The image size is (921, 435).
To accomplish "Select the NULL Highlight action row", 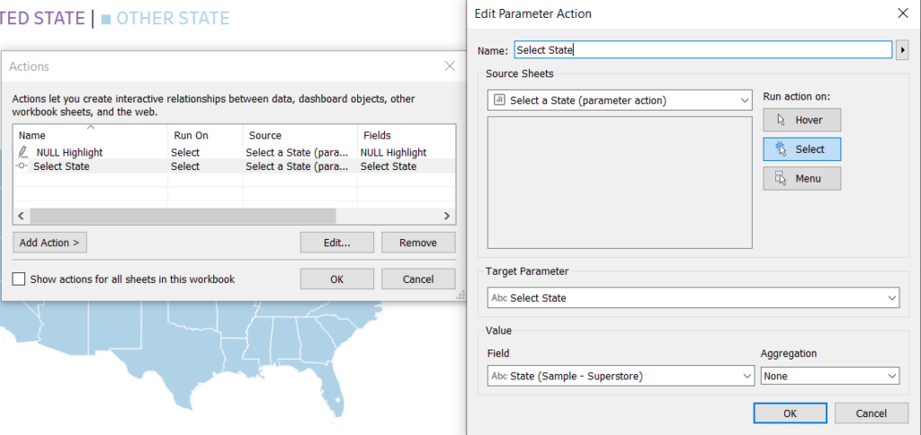I will [x=234, y=153].
